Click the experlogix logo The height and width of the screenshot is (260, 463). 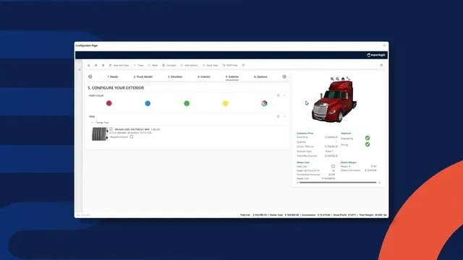376,55
